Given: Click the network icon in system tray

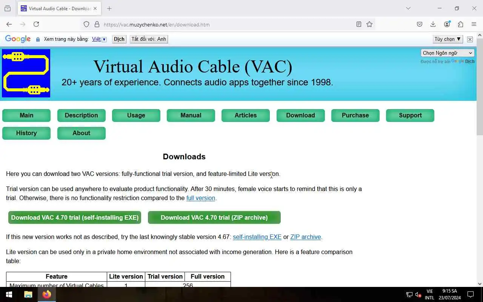Looking at the screenshot, I should click(409, 294).
